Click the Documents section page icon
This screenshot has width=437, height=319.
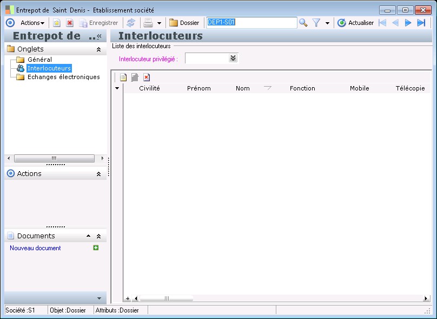click(x=11, y=236)
